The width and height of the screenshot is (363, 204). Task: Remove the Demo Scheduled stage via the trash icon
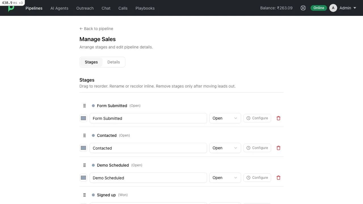click(x=278, y=178)
